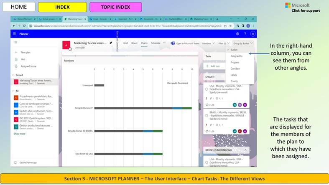Reload the page with refresh icon
The height and width of the screenshot is (185, 329).
pyautogui.click(x=24, y=26)
